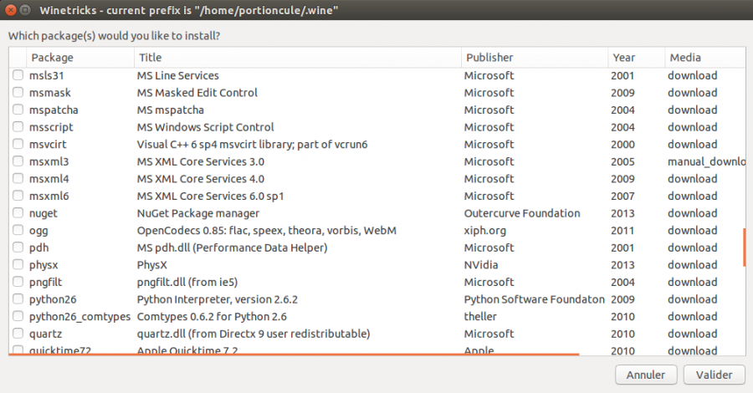Check the nuget package checkbox
Image resolution: width=753 pixels, height=393 pixels.
click(x=18, y=212)
